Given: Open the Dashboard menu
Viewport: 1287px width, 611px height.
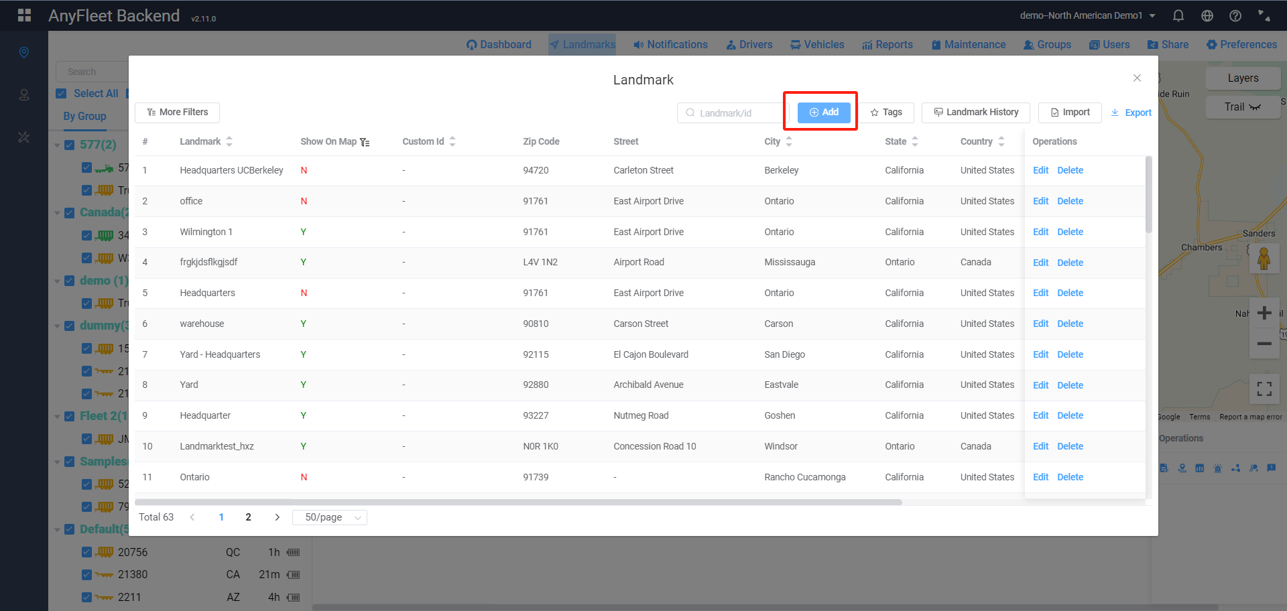Looking at the screenshot, I should coord(499,45).
